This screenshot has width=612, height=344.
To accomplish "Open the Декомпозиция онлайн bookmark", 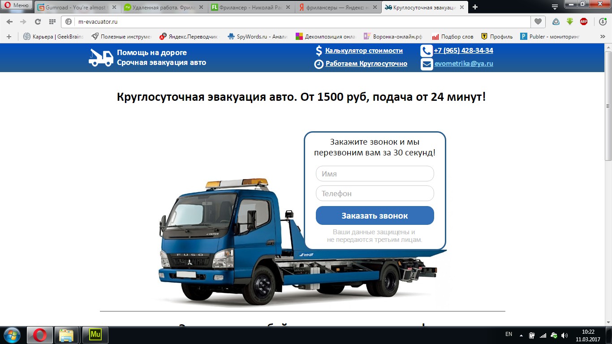I will pos(326,37).
